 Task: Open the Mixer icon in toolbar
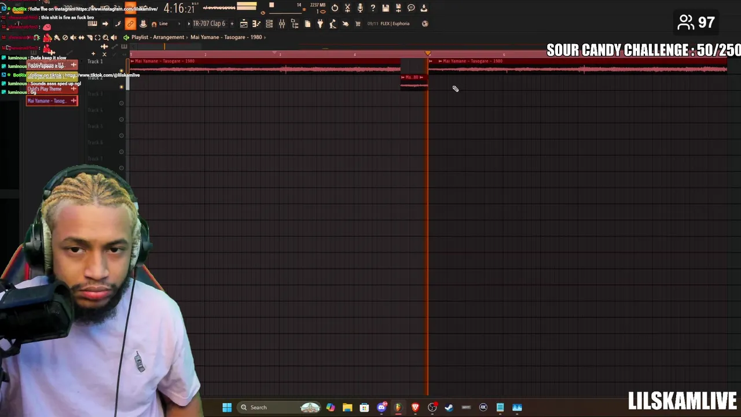282,24
